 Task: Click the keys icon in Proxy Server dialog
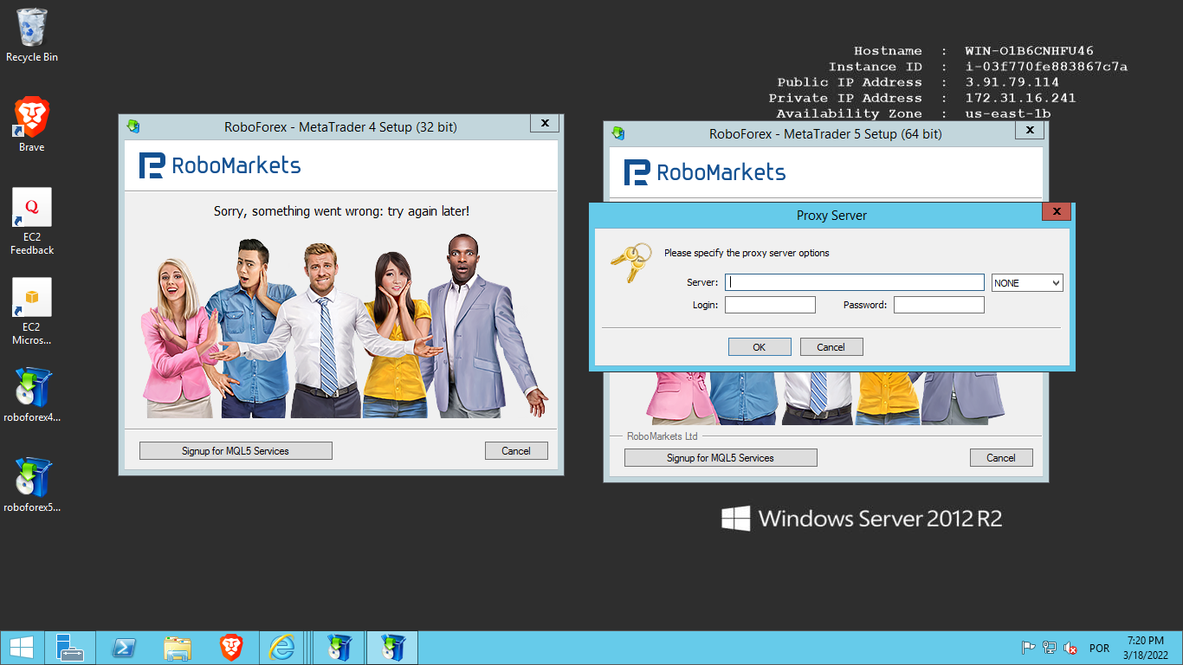[x=630, y=261]
